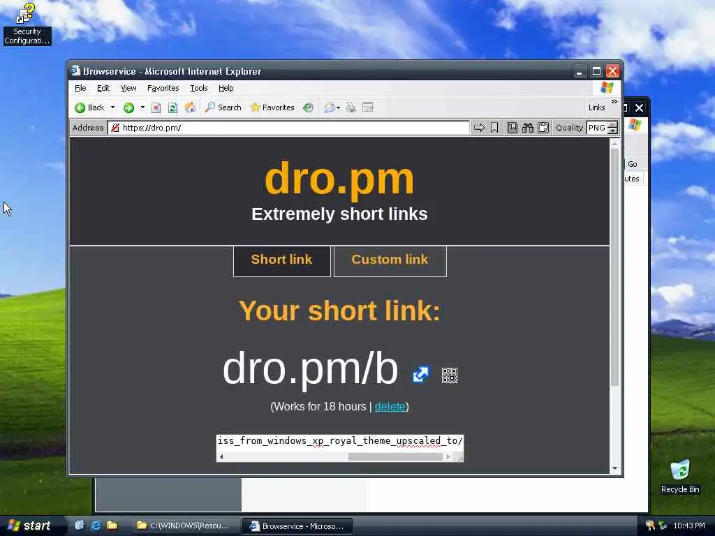The width and height of the screenshot is (715, 536).
Task: Click the Browservice taskbar button
Action: [297, 526]
